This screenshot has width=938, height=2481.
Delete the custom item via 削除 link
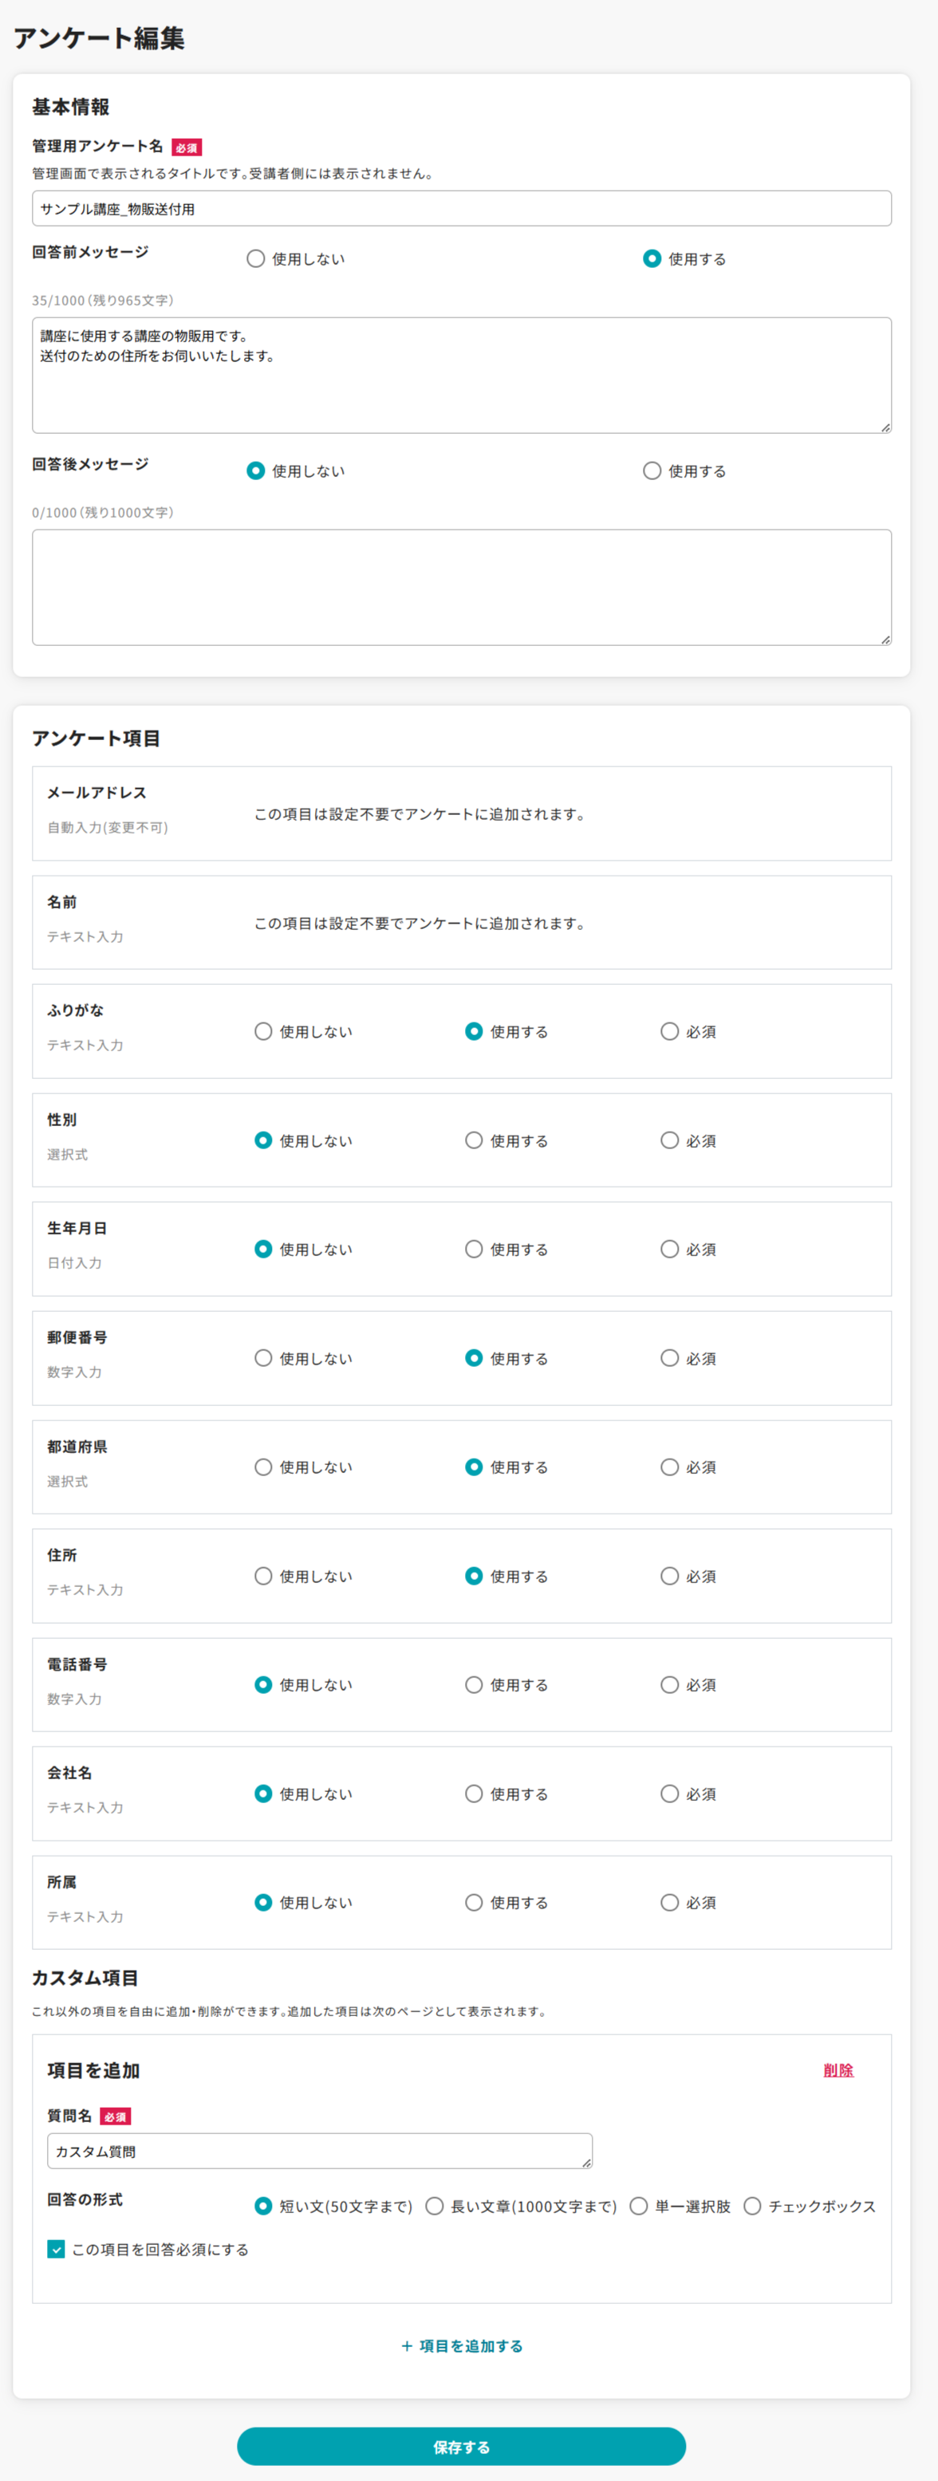point(837,2069)
